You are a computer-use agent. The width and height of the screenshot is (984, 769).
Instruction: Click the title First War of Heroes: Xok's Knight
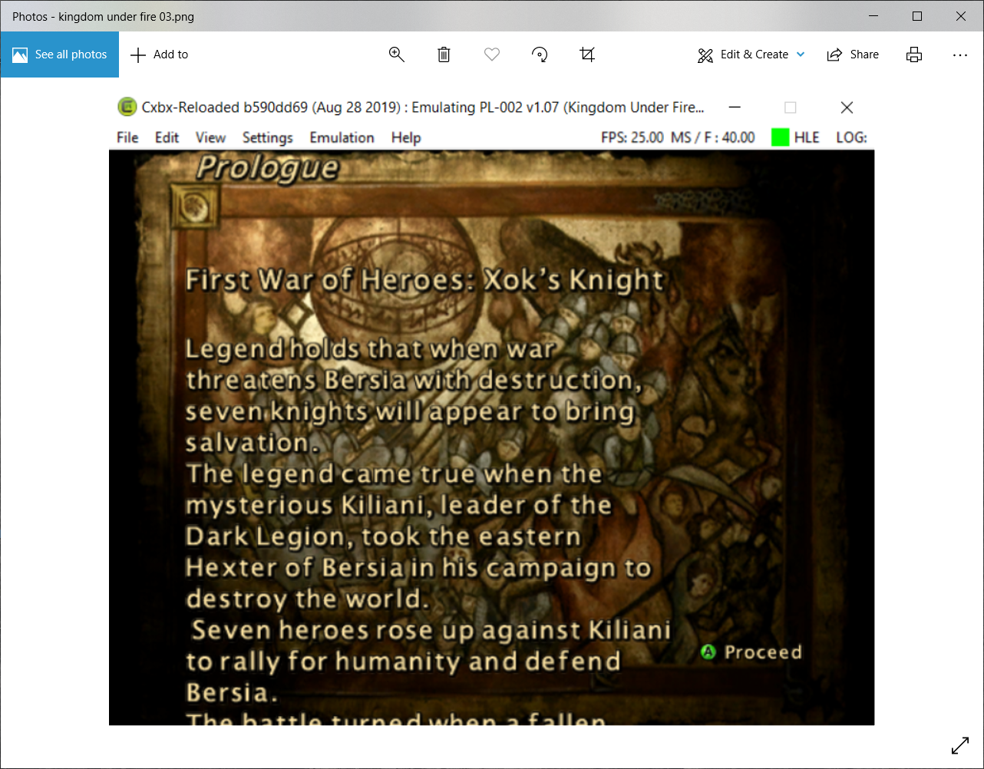point(424,280)
